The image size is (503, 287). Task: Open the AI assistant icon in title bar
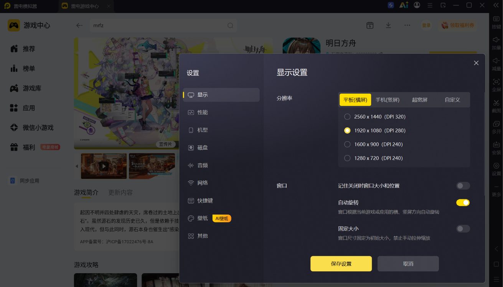(404, 5)
